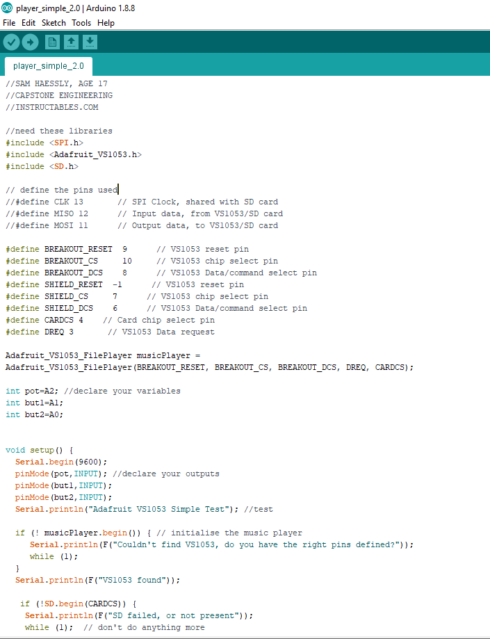The width and height of the screenshot is (490, 639).
Task: Click the Arduino logo in title bar
Action: click(7, 8)
